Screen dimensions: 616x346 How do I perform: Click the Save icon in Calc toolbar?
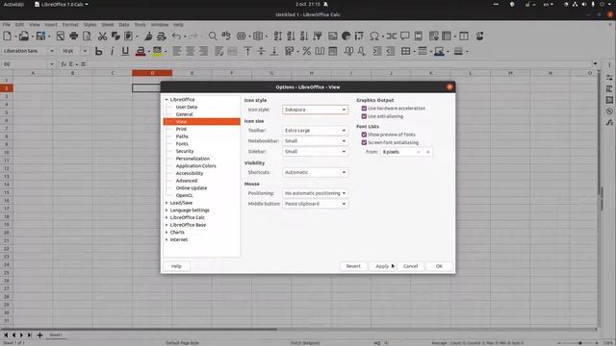pos(40,37)
